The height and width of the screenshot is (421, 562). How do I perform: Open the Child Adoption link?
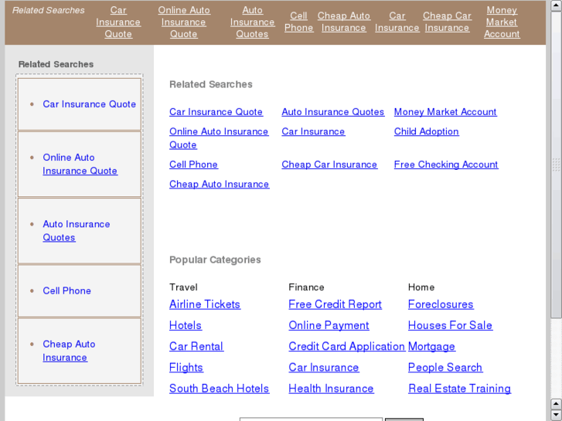[x=427, y=132]
